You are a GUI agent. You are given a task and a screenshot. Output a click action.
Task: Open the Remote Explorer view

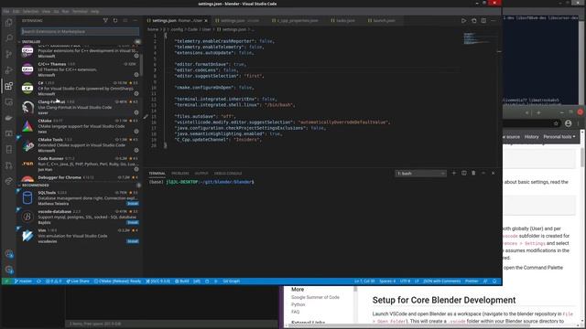click(x=8, y=101)
